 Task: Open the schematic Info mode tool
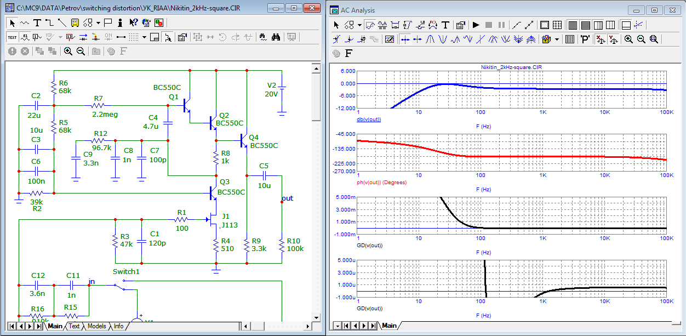[120, 22]
